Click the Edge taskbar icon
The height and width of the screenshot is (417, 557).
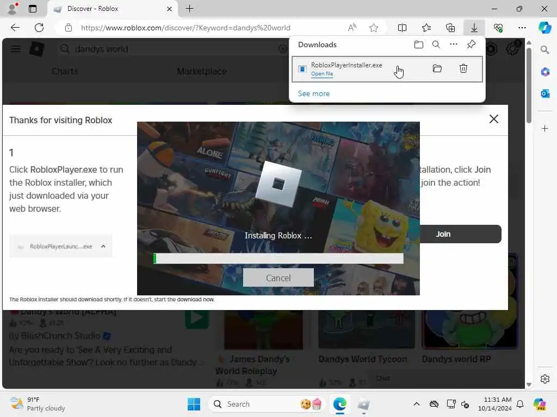[339, 404]
